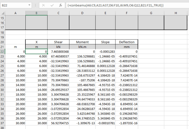Click the Shear header cell
Screen dimensions: 189x129
[58, 42]
